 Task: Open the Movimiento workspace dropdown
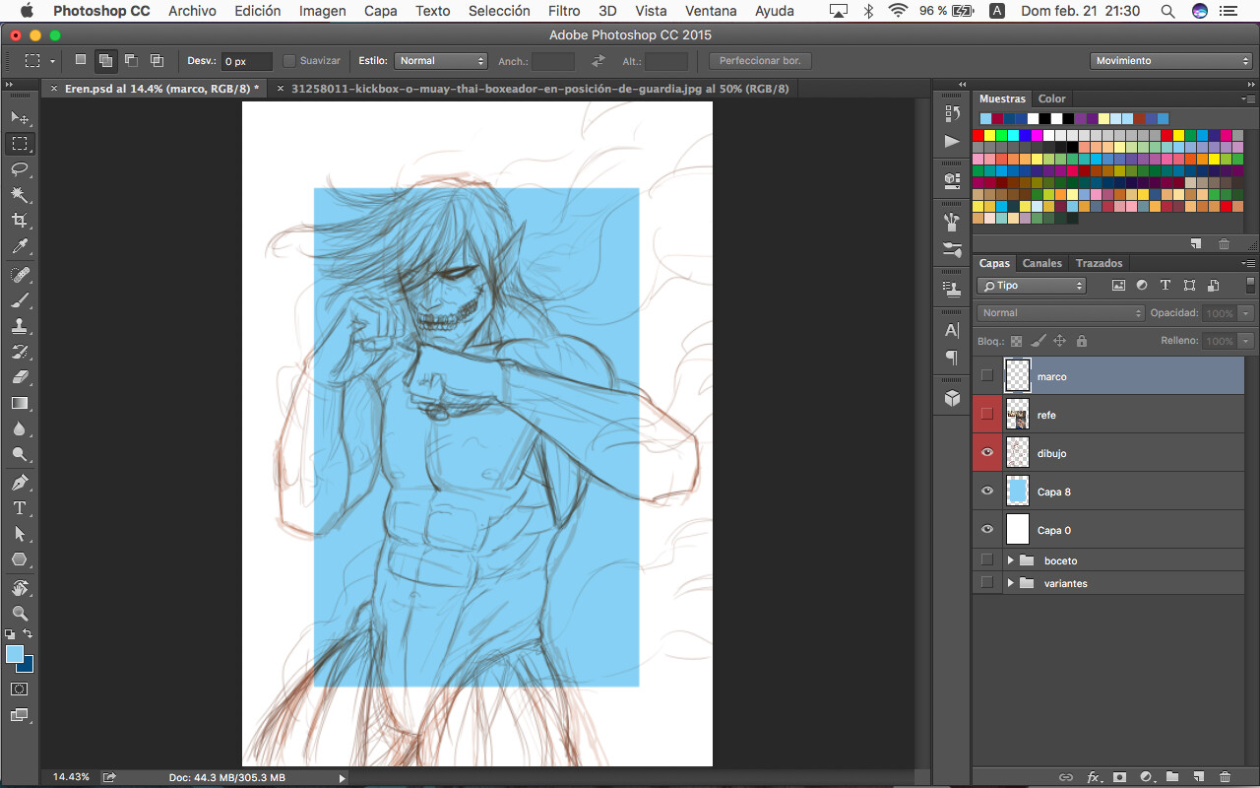click(1171, 61)
